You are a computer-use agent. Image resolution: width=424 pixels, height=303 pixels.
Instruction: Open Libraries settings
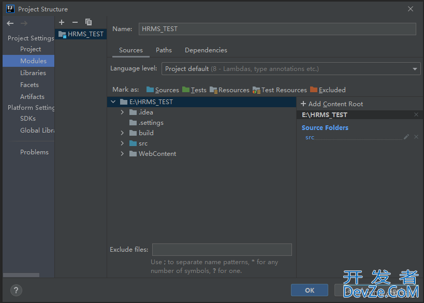tap(33, 73)
